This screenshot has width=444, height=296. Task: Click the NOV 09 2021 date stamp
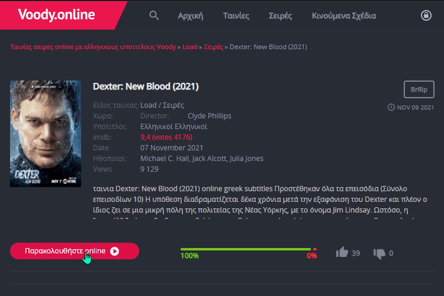[x=416, y=107]
